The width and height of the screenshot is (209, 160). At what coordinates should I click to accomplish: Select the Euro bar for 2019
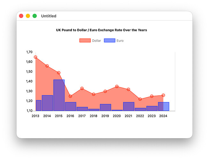pos(105,107)
